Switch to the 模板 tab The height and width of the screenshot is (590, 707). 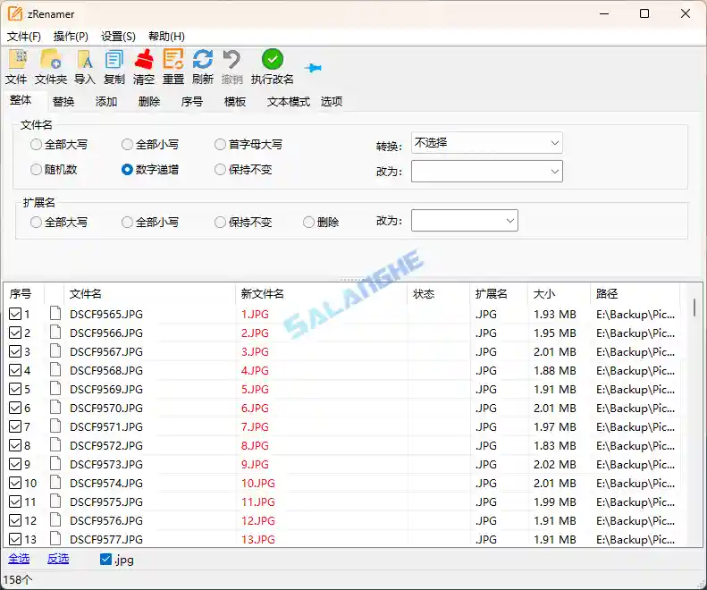[x=235, y=102]
